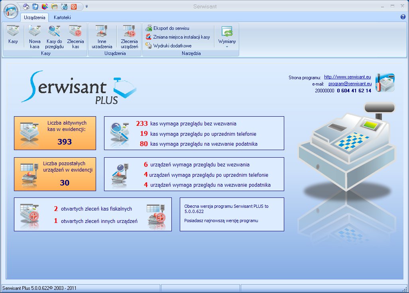
Task: Open the Liczba aktywnych kas 393 tile
Action: click(55, 133)
